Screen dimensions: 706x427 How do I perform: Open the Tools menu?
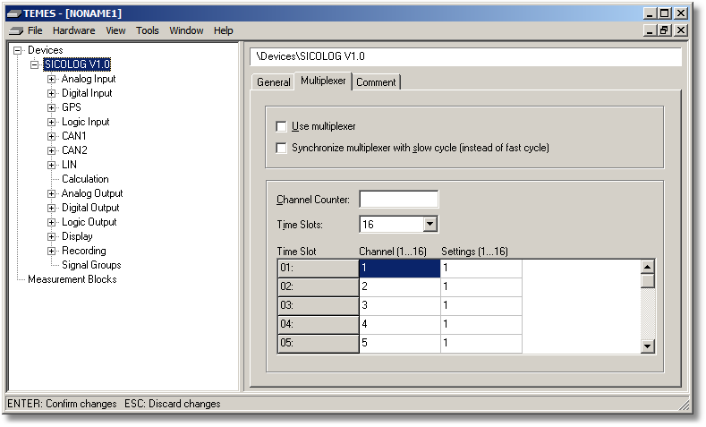click(x=148, y=30)
